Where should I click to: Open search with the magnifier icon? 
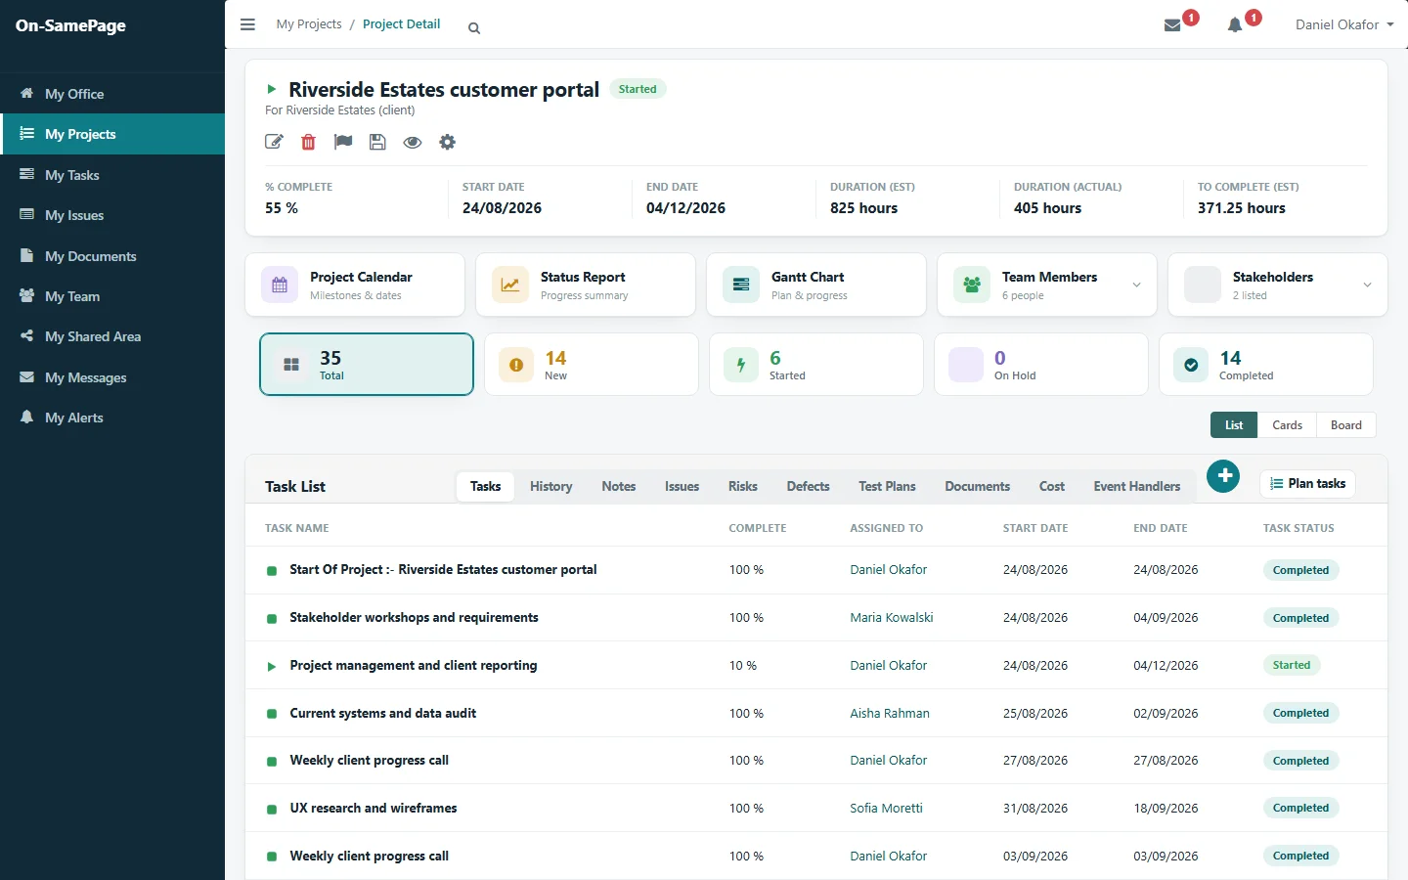tap(474, 28)
